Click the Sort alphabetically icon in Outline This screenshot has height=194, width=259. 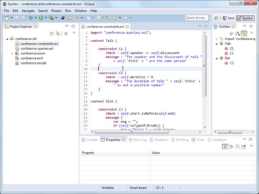(x=238, y=33)
